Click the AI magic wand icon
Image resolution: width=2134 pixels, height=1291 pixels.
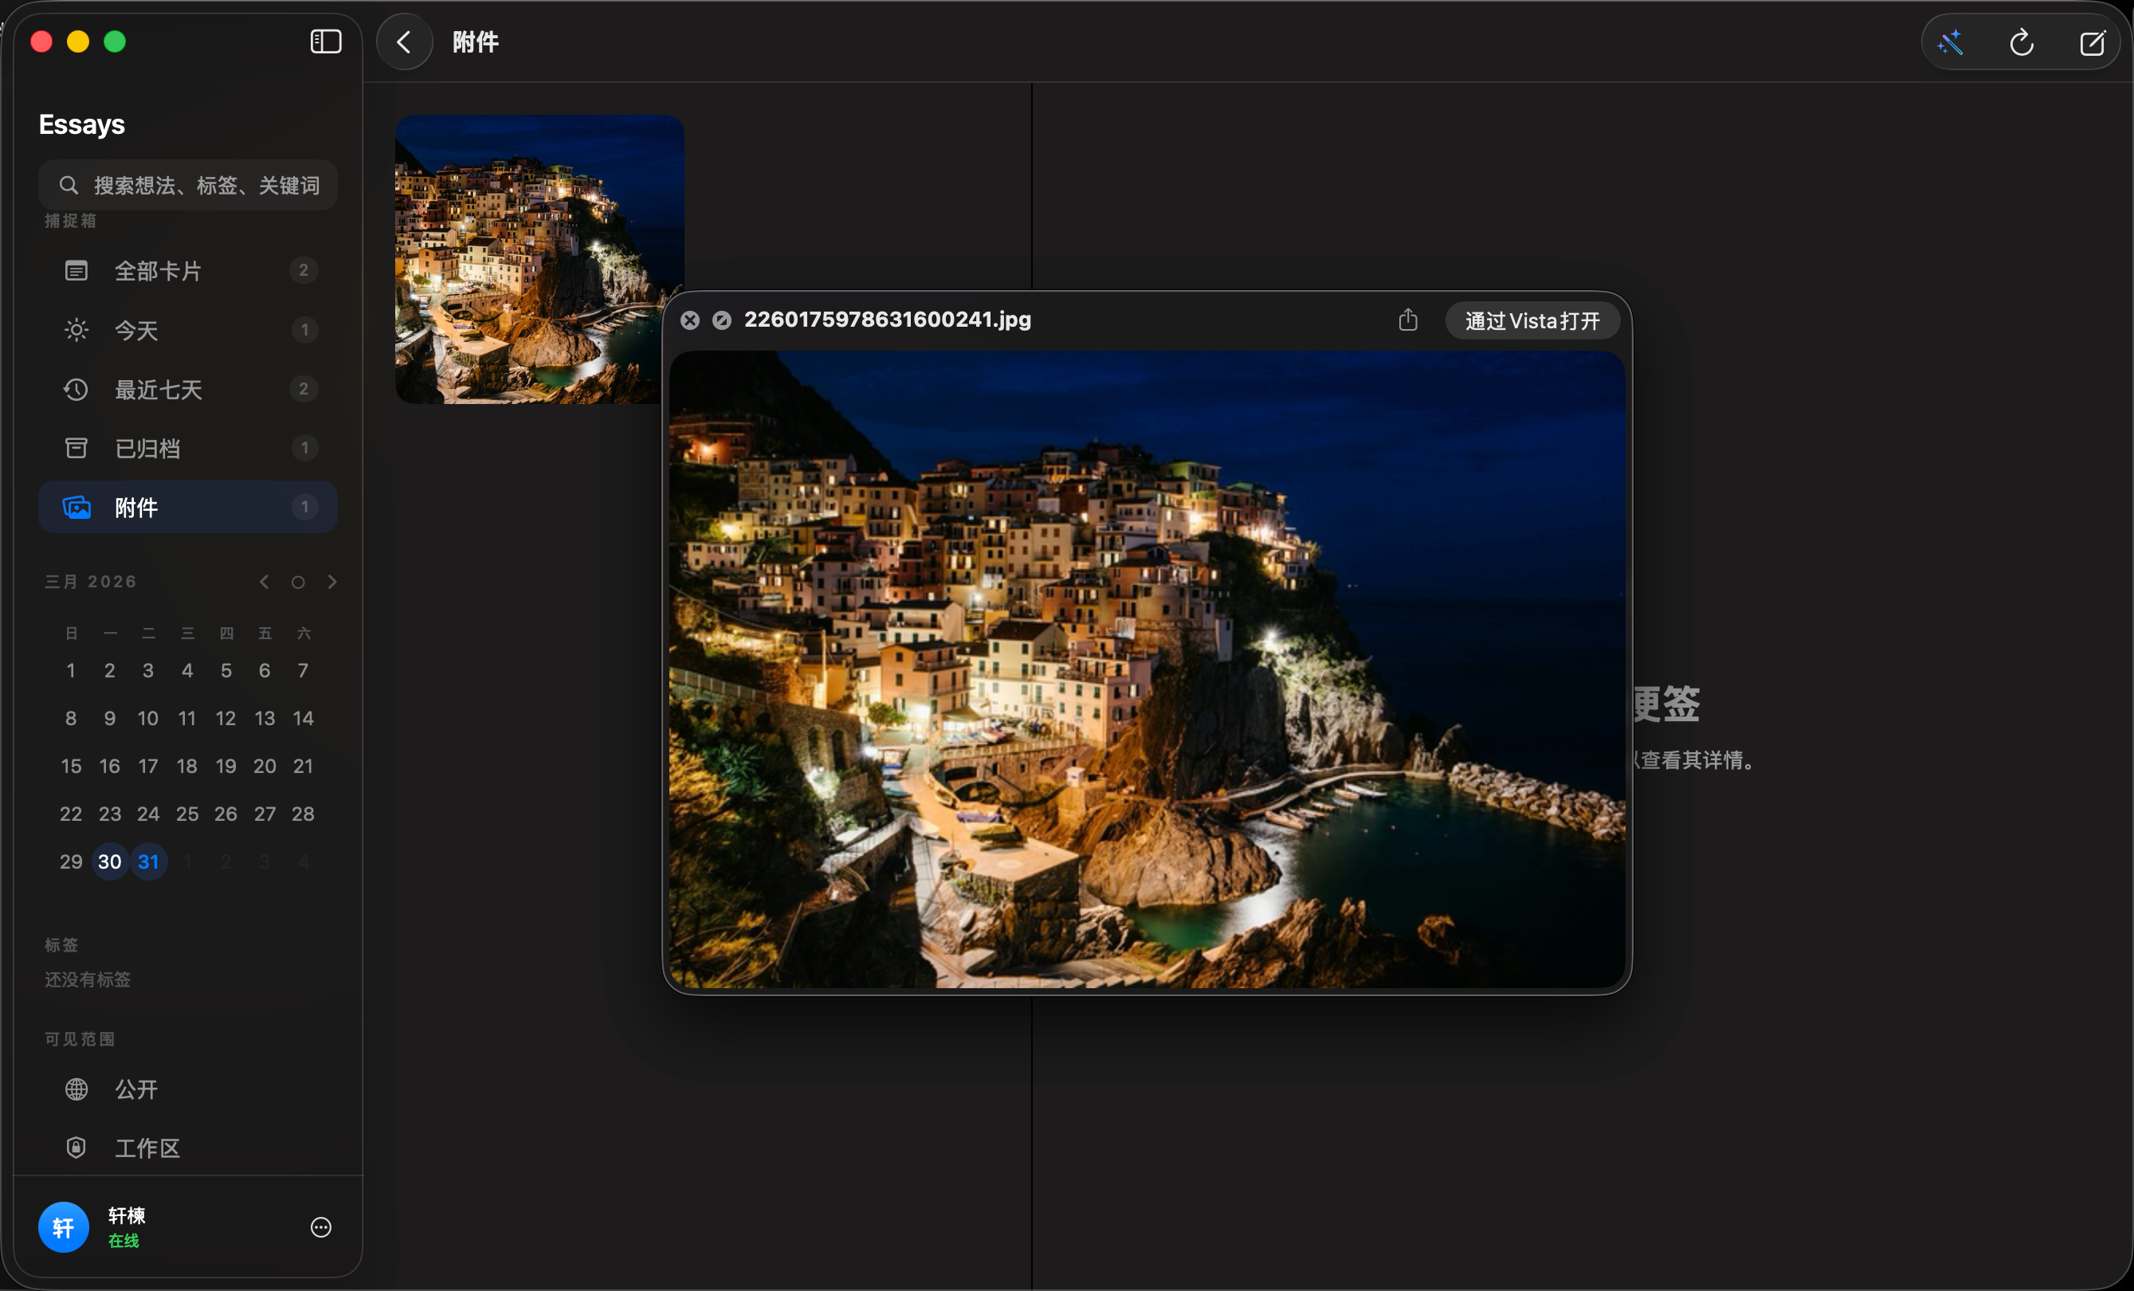(1951, 42)
